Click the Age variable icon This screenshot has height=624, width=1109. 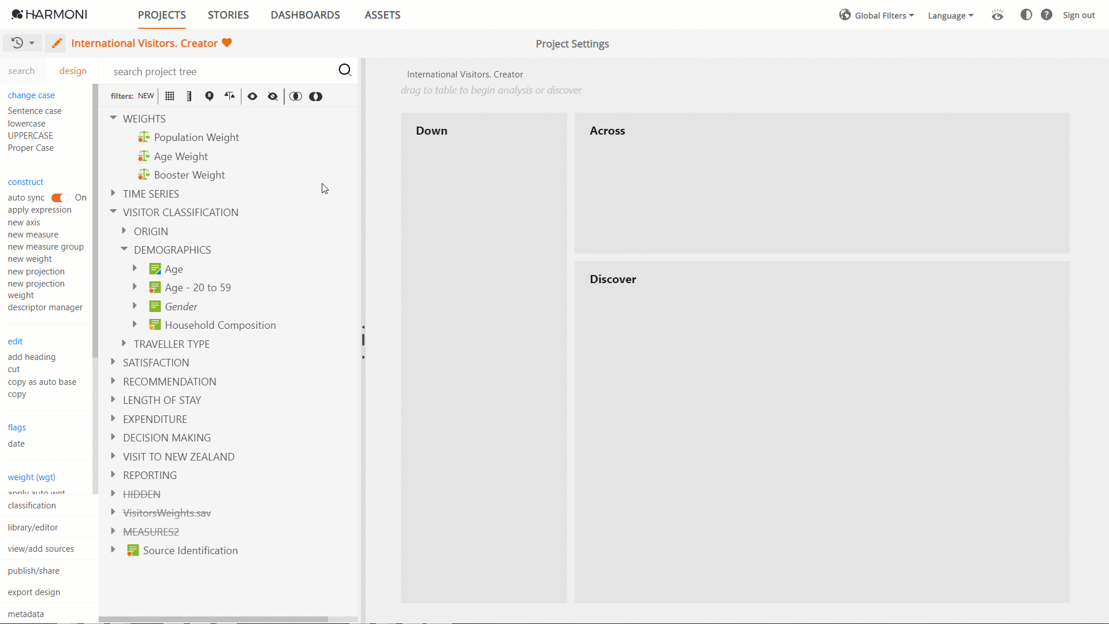click(x=155, y=269)
